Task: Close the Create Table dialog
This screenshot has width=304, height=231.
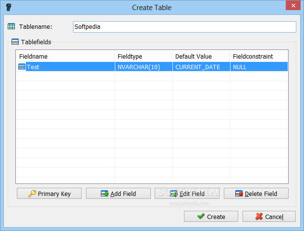Action: coord(293,5)
